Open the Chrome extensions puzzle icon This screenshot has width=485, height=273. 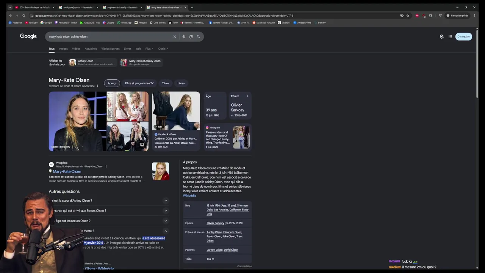[x=430, y=16]
